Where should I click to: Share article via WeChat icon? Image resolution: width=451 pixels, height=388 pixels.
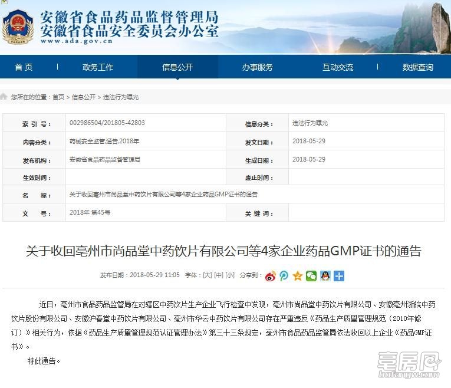[311, 276]
